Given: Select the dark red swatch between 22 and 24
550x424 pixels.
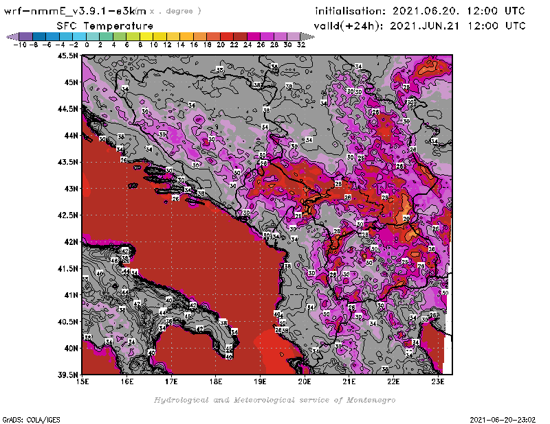Looking at the screenshot, I should 240,37.
